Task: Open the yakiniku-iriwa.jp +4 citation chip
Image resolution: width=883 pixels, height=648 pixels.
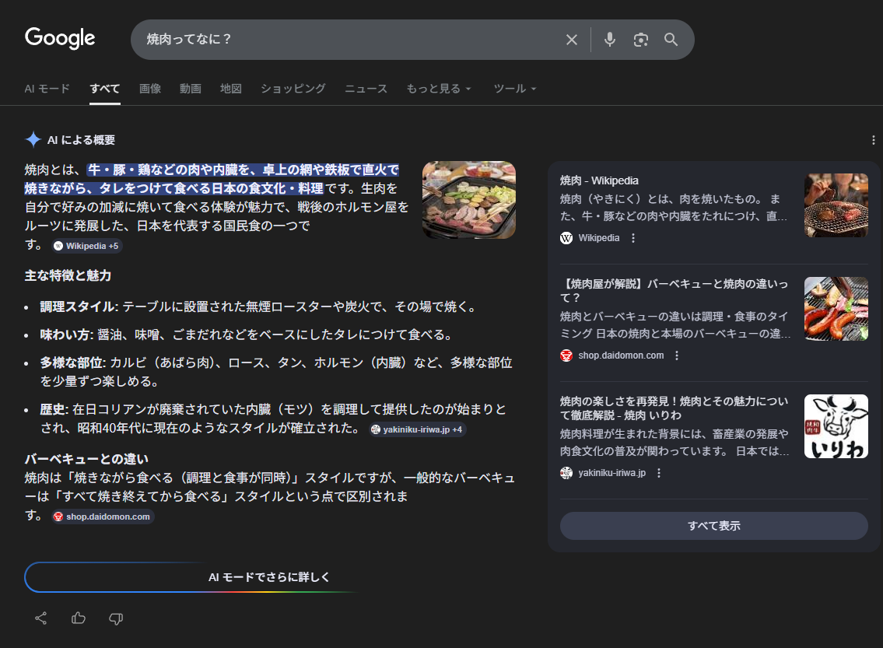Action: pyautogui.click(x=418, y=428)
